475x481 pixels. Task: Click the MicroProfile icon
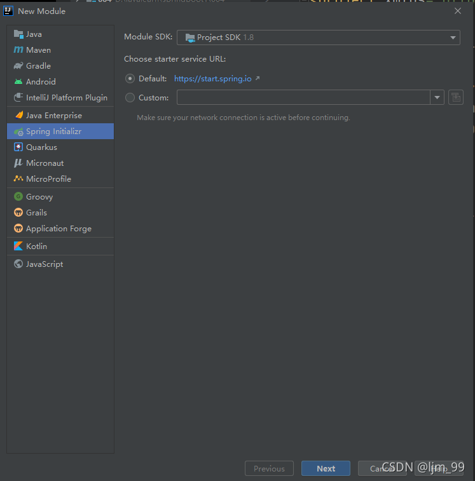(18, 178)
